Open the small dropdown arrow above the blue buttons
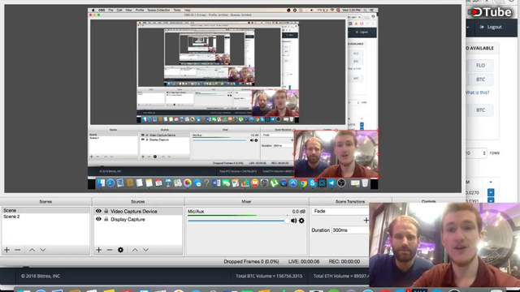The image size is (520, 292). (x=491, y=182)
